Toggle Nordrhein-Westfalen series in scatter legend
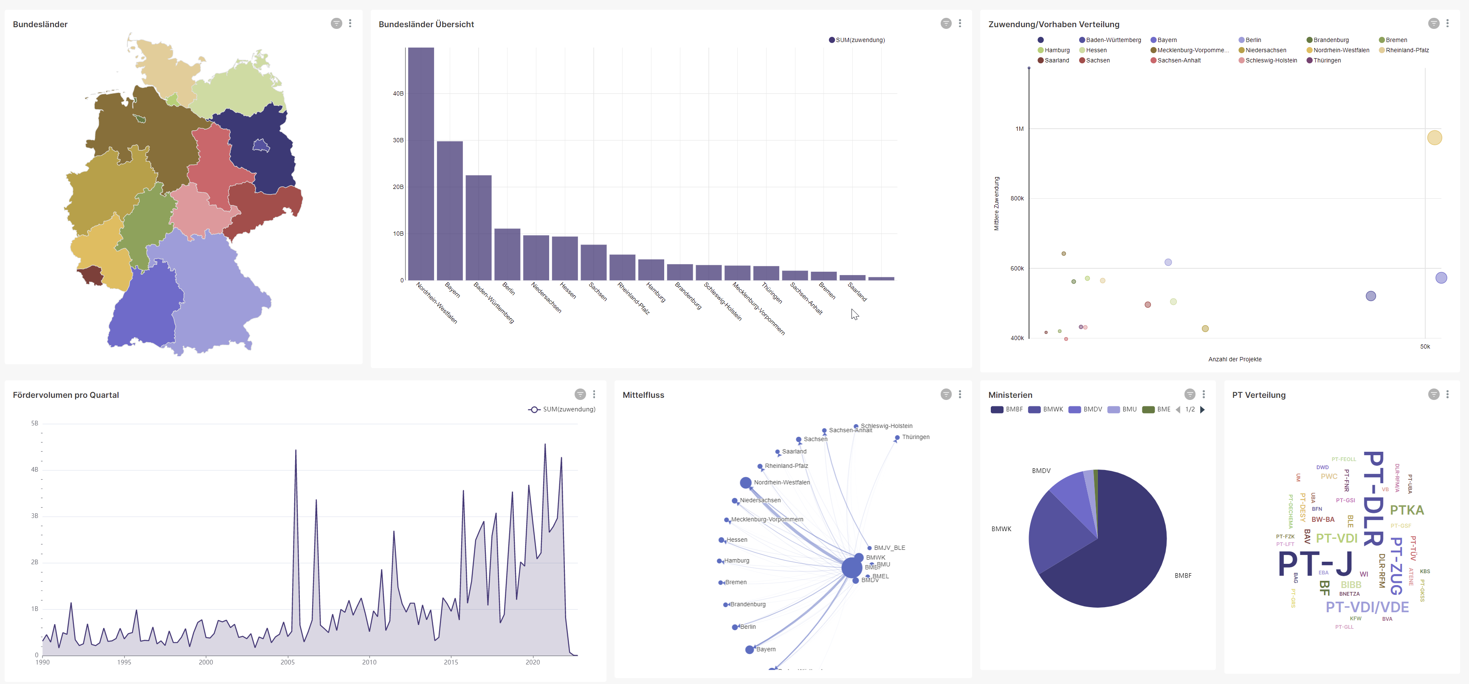1469x684 pixels. coord(1338,50)
